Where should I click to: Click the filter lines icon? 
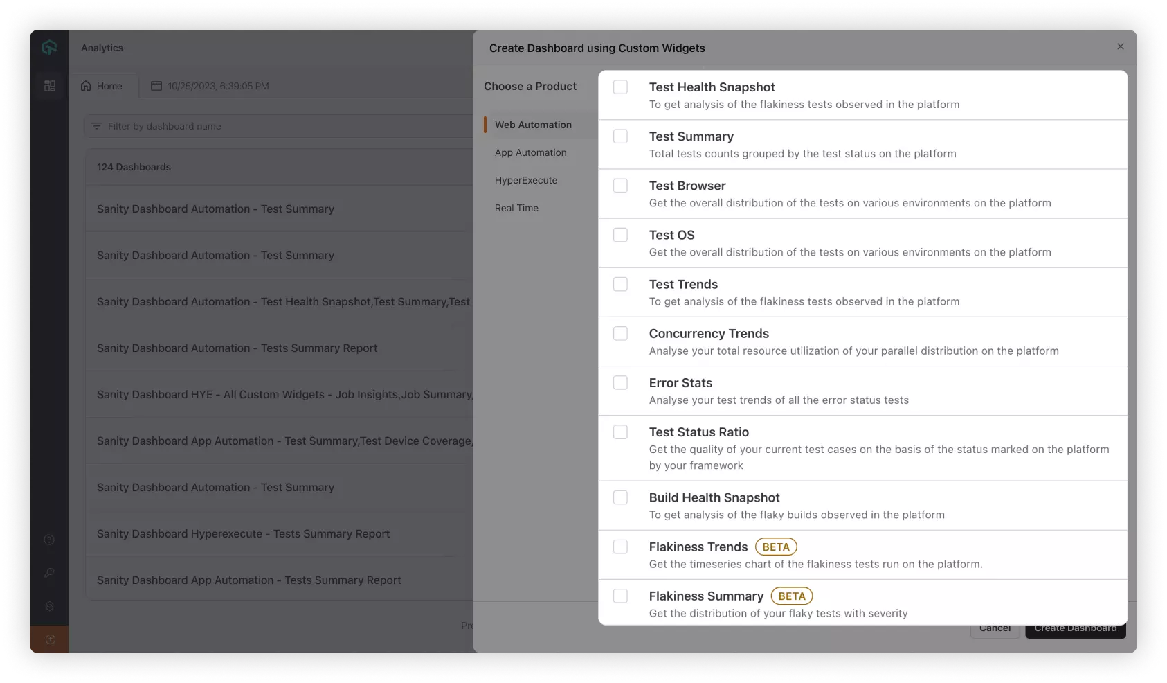97,126
